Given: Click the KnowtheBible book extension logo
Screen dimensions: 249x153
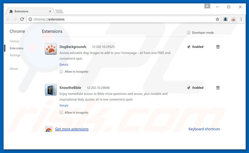Looking at the screenshot, I should tap(51, 90).
